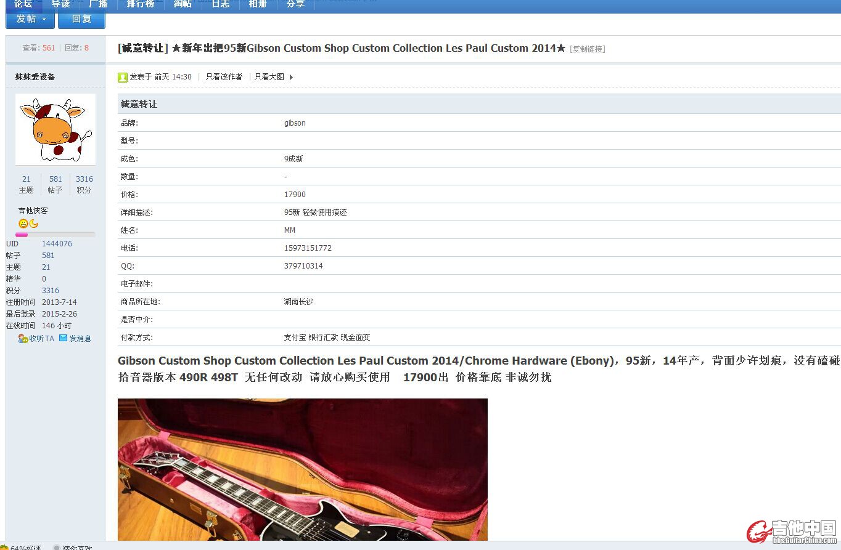Click the 收听TA link

coord(41,338)
